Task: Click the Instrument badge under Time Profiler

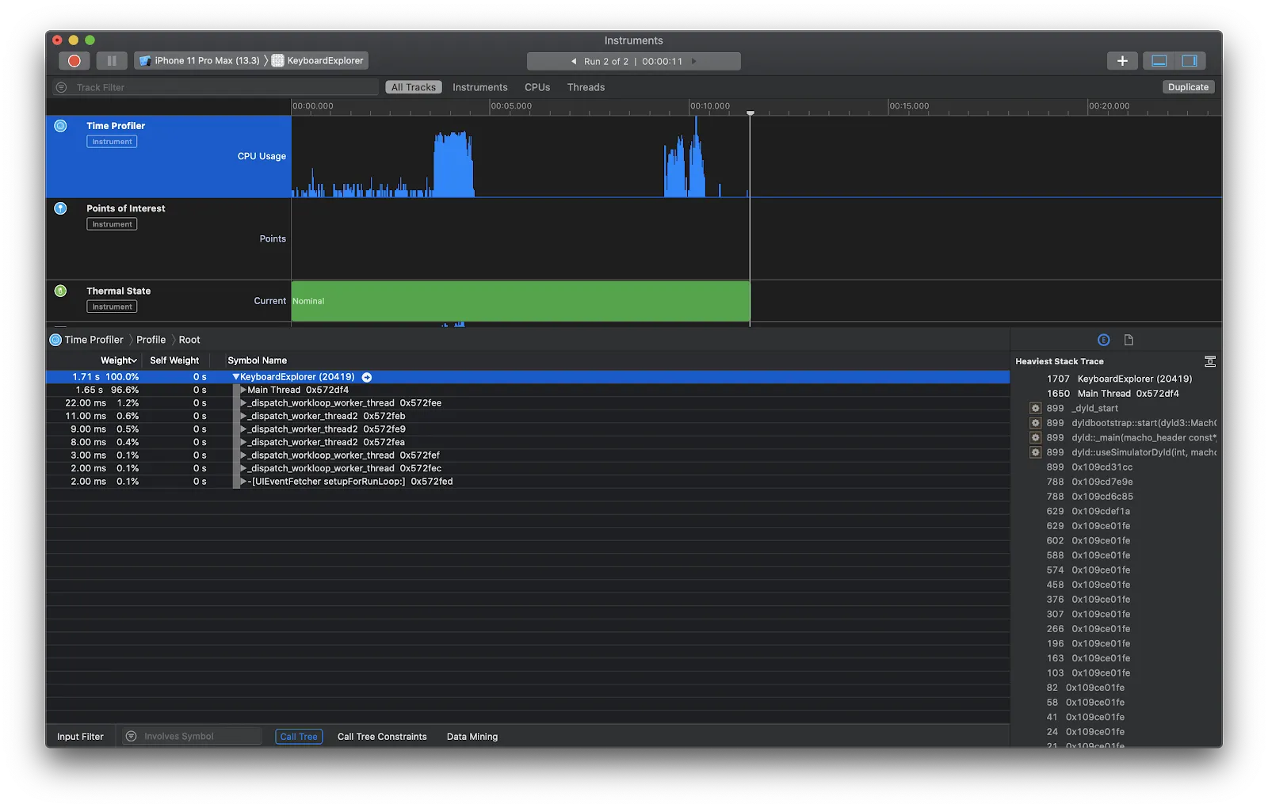Action: click(x=112, y=142)
